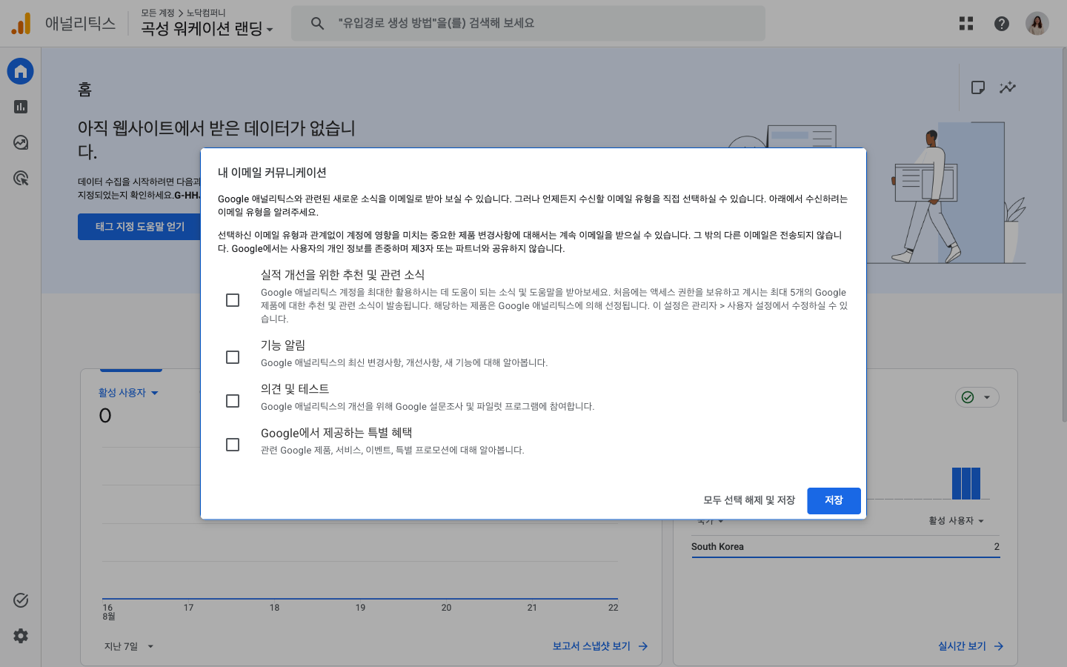The height and width of the screenshot is (667, 1067).
Task: Check the 의견 및 테스트 checkbox
Action: click(x=233, y=401)
